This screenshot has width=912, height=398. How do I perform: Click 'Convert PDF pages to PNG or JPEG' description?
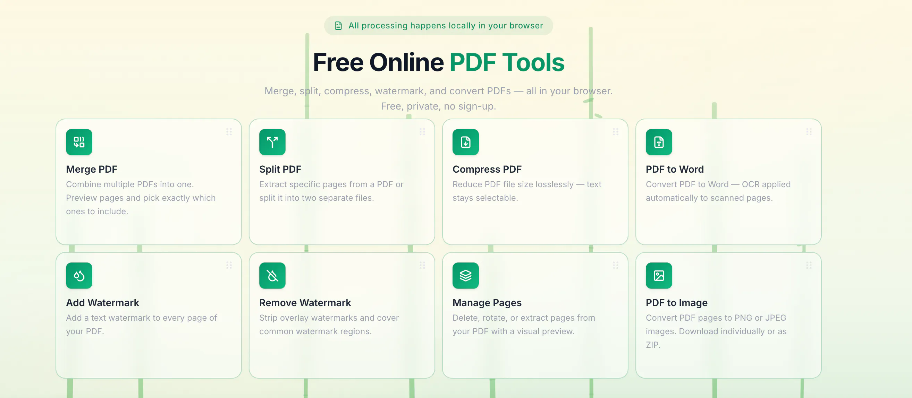coord(716,331)
